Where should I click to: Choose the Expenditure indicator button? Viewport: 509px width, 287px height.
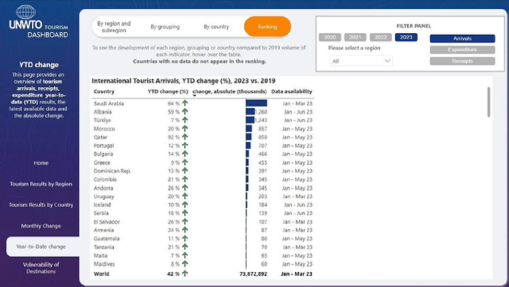tap(462, 50)
